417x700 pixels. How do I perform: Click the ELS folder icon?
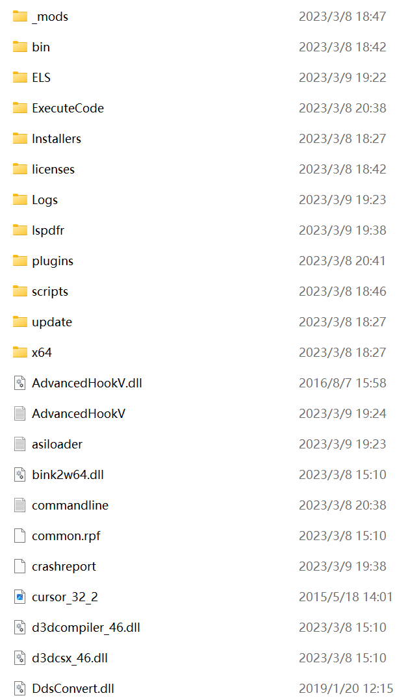20,78
